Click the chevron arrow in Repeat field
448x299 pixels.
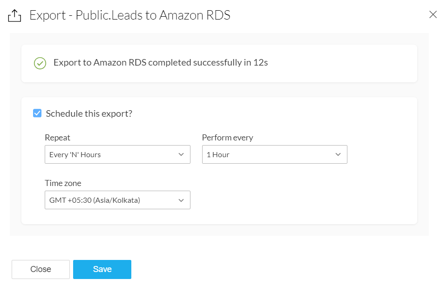point(181,154)
